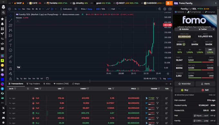Toggle auto scale on chart
Screen dimensions: 219x125
click(169, 79)
